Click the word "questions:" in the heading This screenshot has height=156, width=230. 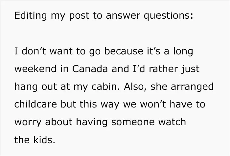[x=168, y=16]
